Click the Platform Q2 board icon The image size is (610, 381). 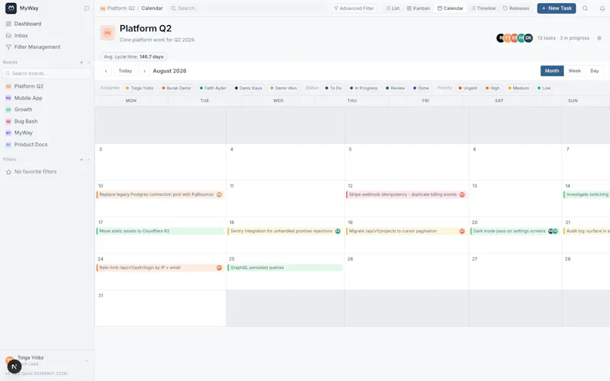click(108, 33)
